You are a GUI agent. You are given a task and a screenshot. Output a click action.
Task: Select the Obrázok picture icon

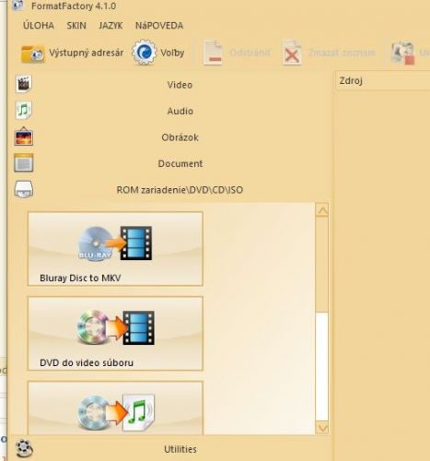pyautogui.click(x=23, y=136)
